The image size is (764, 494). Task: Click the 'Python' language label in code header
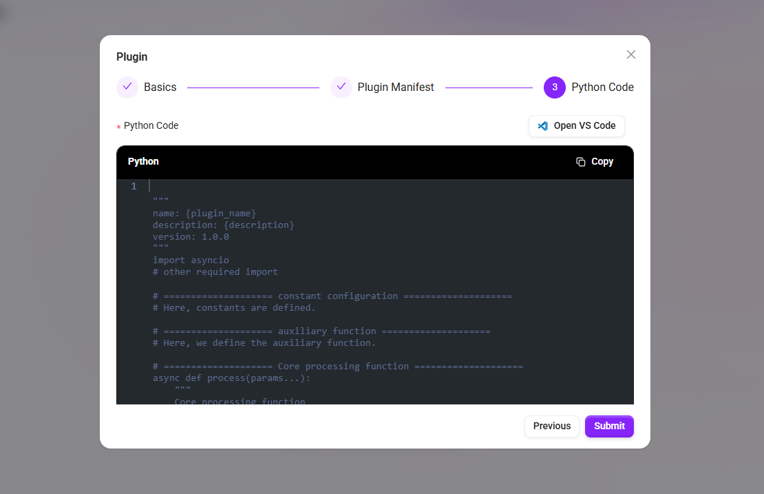coord(143,162)
